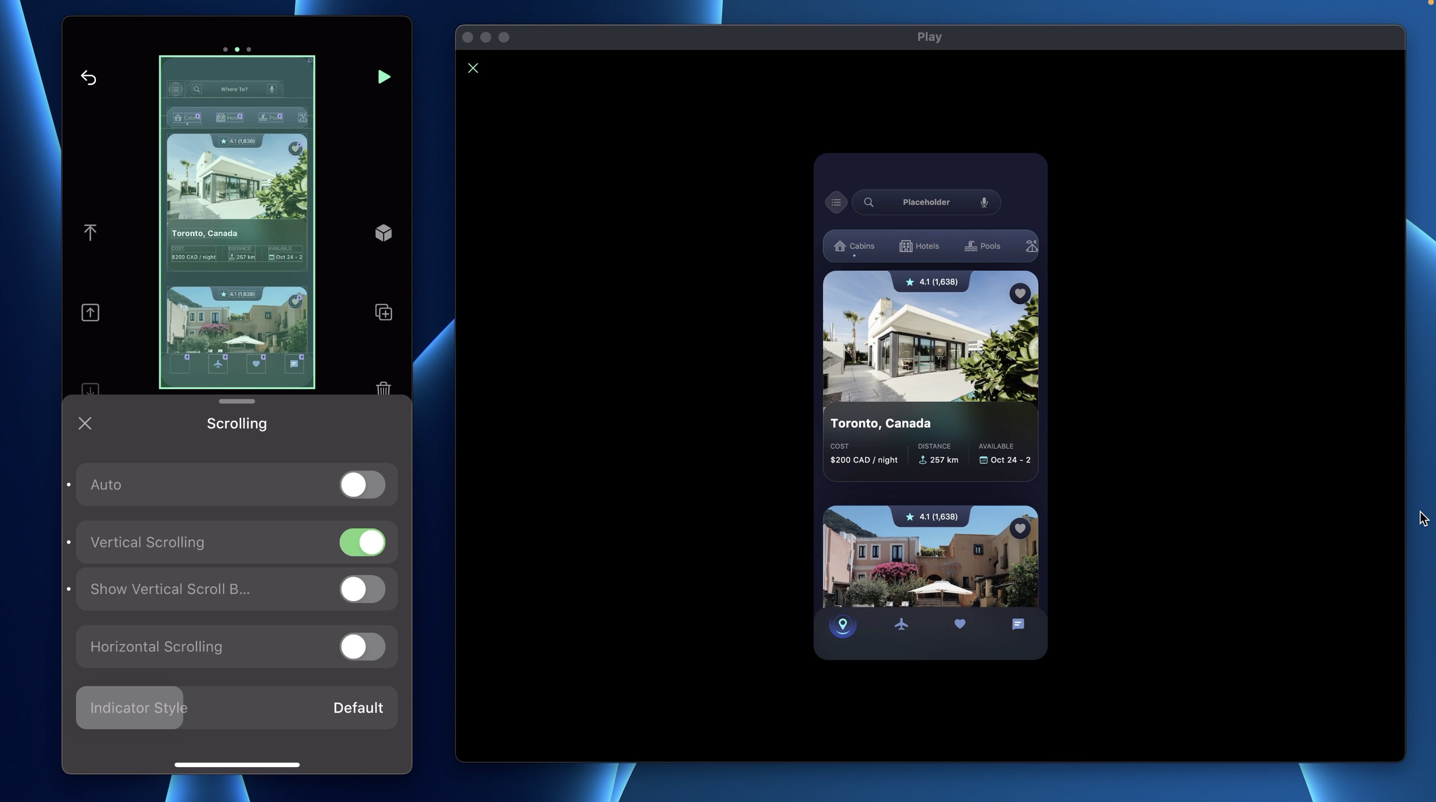Click the move-up boxed arrow icon
This screenshot has height=802, width=1436.
90,312
